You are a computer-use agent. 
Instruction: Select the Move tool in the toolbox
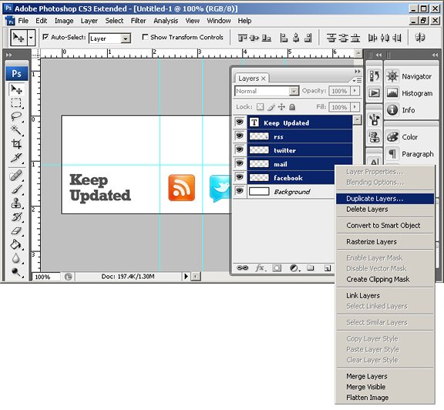coord(16,89)
